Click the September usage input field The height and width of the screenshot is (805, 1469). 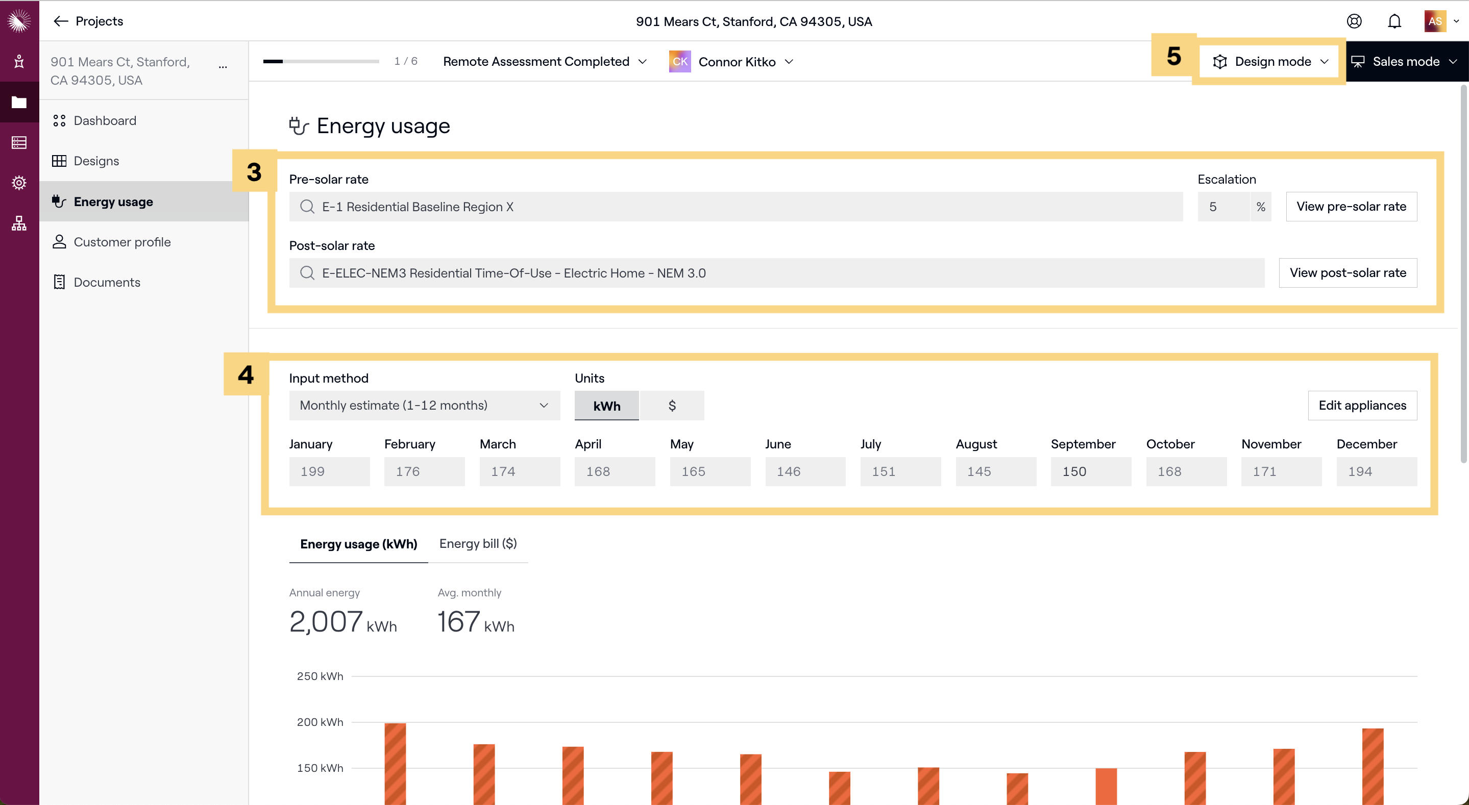pos(1090,471)
